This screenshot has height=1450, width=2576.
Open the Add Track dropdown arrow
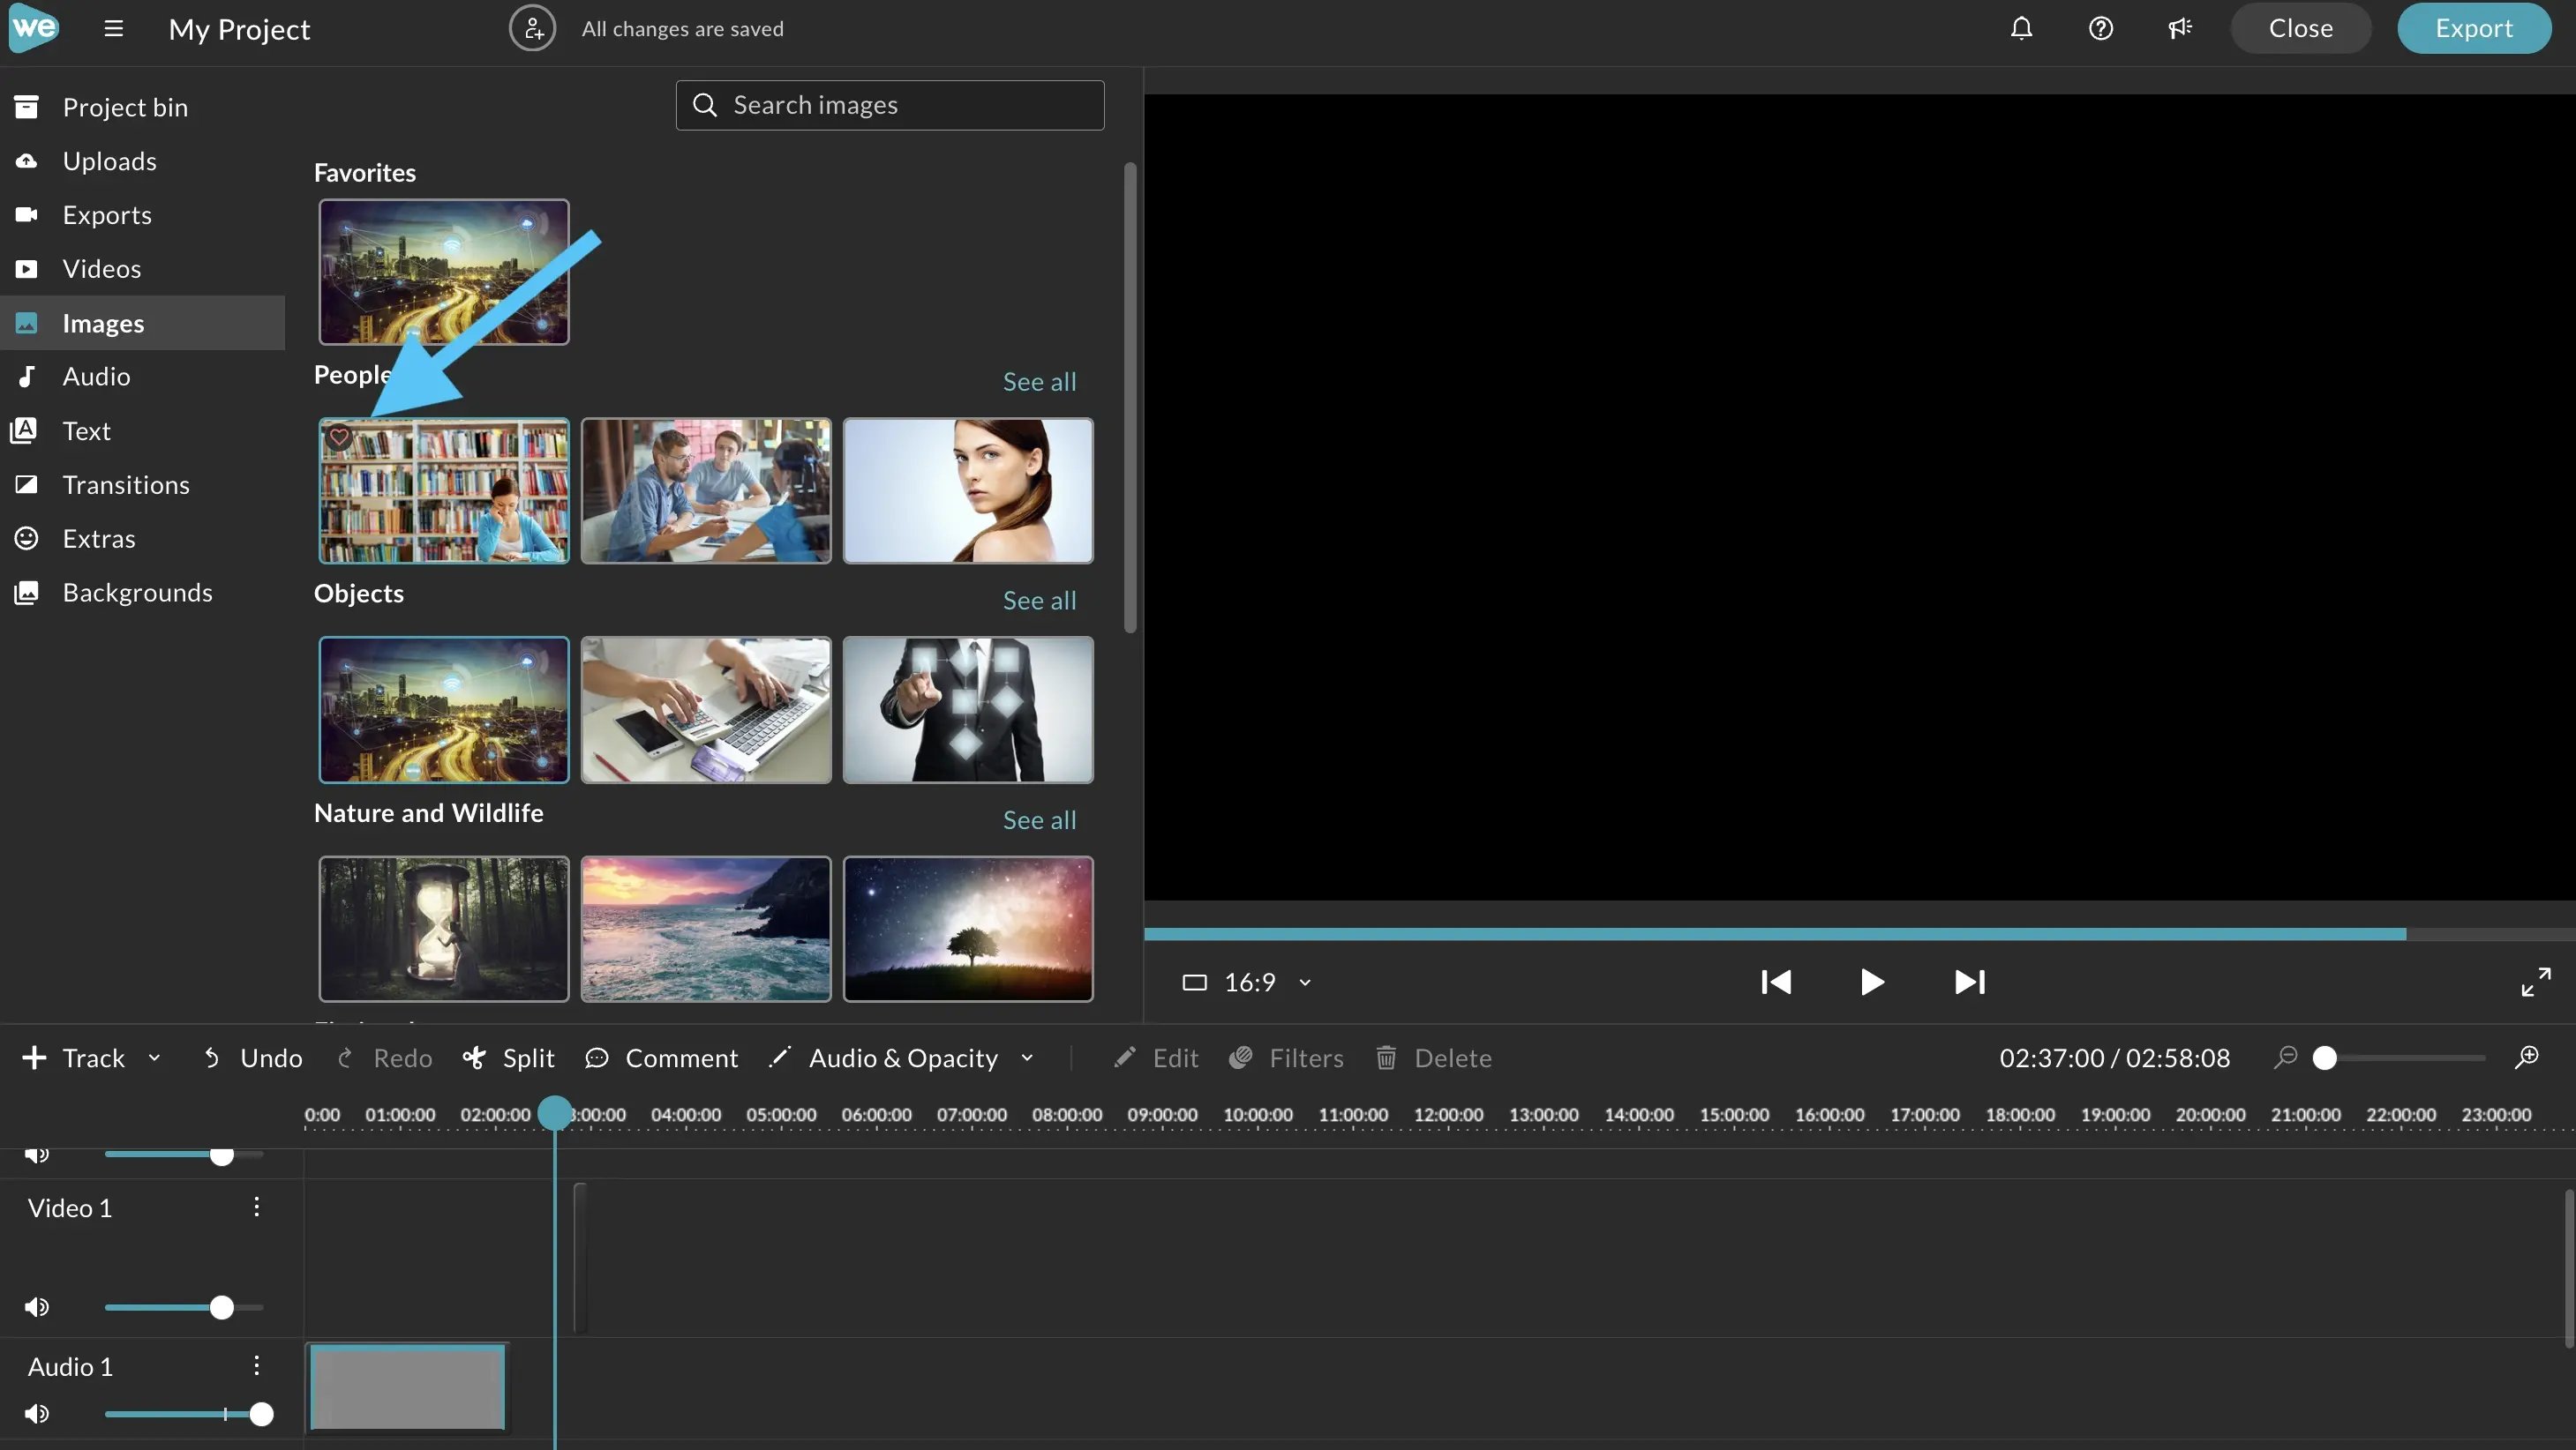click(154, 1058)
